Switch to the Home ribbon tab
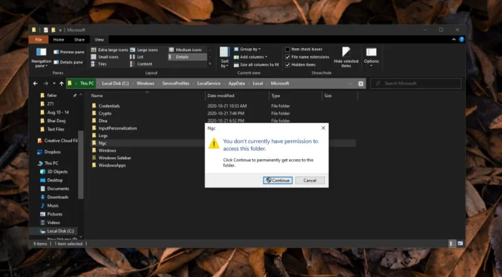 click(58, 39)
